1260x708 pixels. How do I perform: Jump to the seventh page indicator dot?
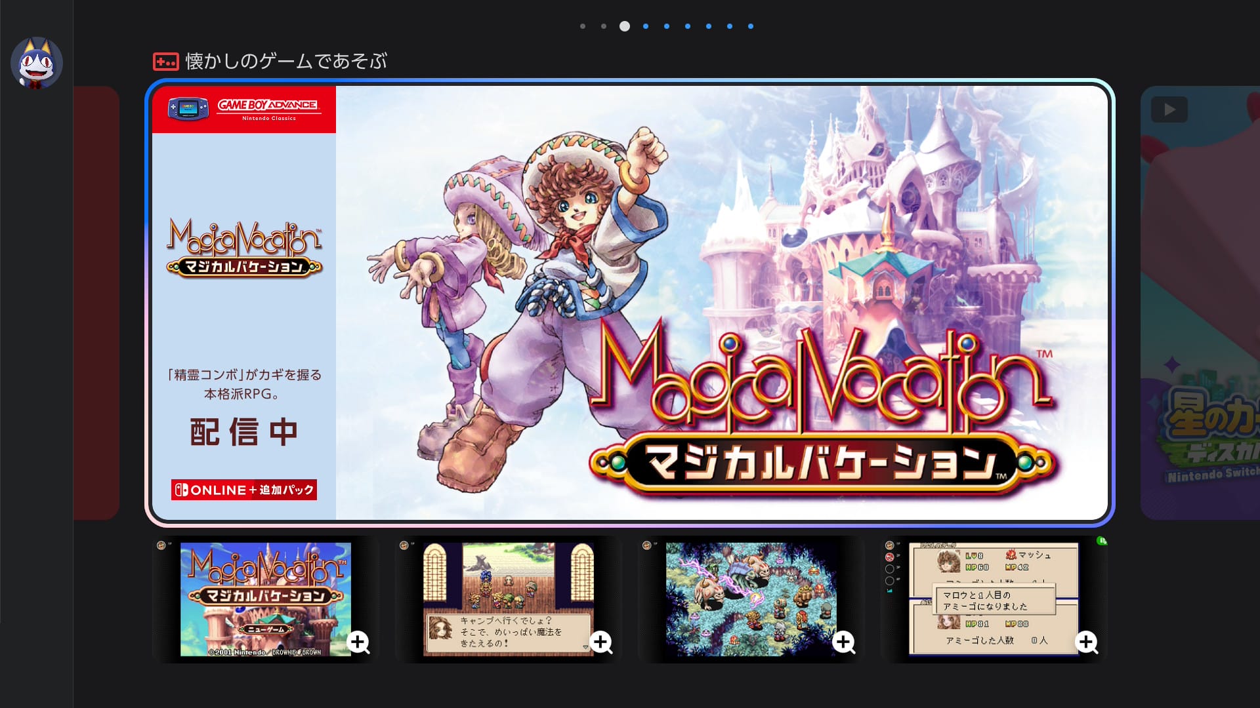pyautogui.click(x=709, y=26)
